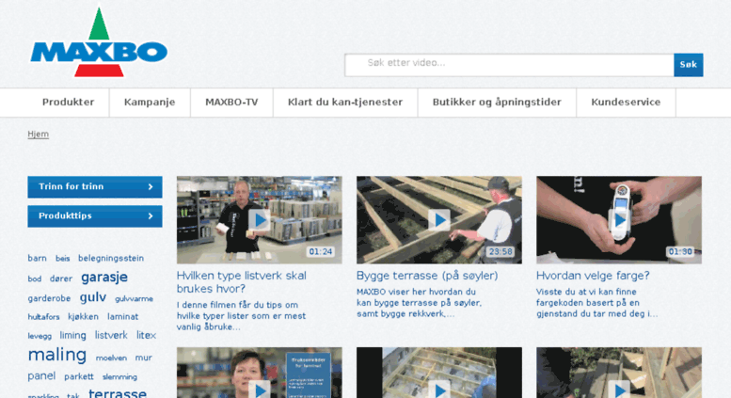
Task: Expand Produkttips category
Action: point(95,216)
